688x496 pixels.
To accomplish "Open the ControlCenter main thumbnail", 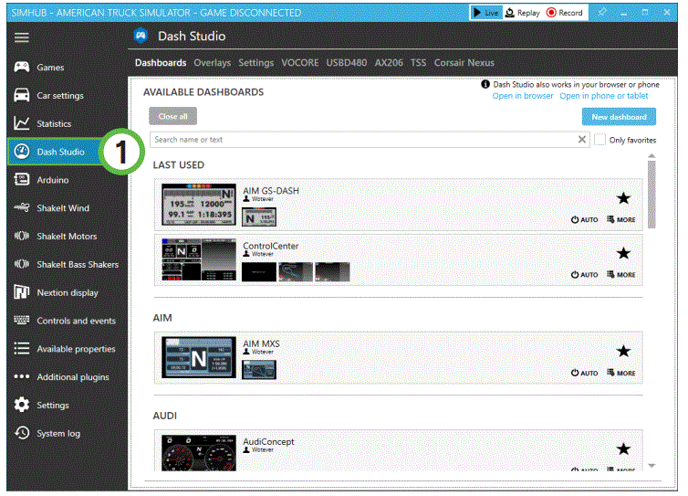I will (x=198, y=259).
